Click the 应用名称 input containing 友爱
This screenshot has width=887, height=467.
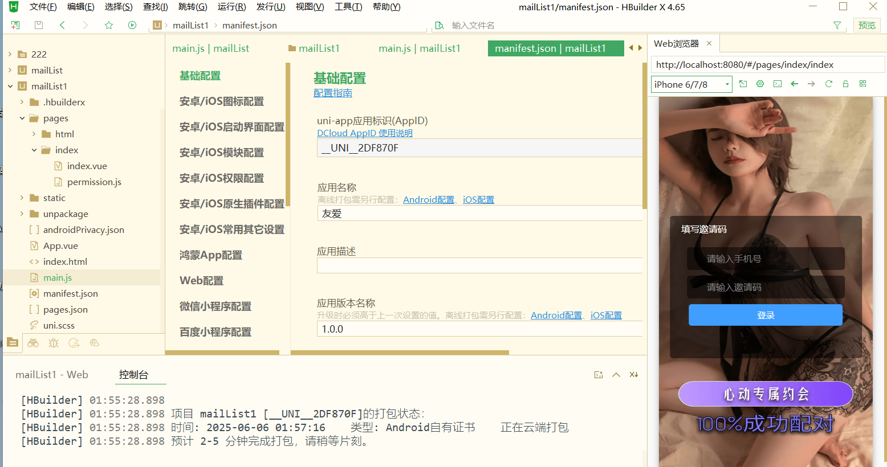pyautogui.click(x=479, y=214)
